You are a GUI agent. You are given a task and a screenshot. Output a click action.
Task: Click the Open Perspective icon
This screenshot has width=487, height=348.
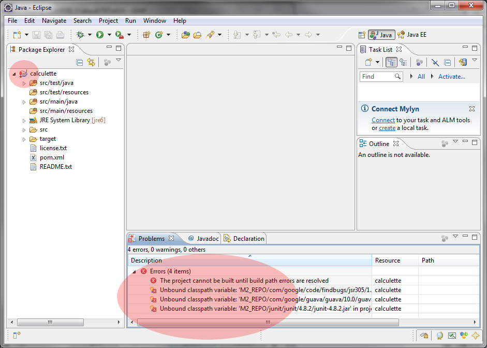[x=362, y=35]
